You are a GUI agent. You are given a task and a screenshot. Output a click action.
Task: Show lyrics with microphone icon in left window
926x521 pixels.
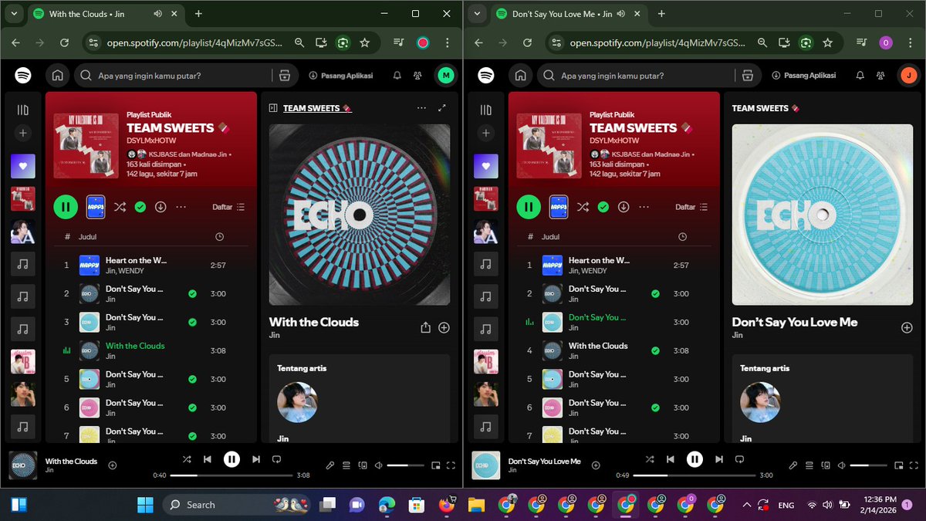point(330,465)
